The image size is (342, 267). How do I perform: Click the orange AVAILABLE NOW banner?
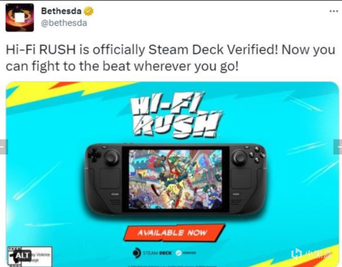point(174,233)
